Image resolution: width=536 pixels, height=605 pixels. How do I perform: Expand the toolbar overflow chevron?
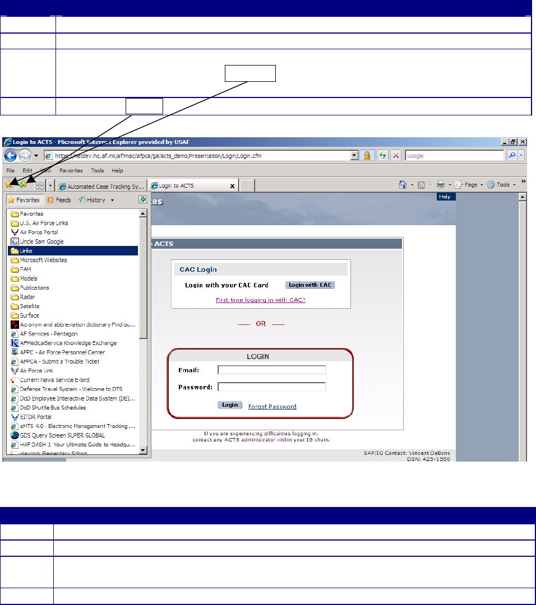point(523,181)
